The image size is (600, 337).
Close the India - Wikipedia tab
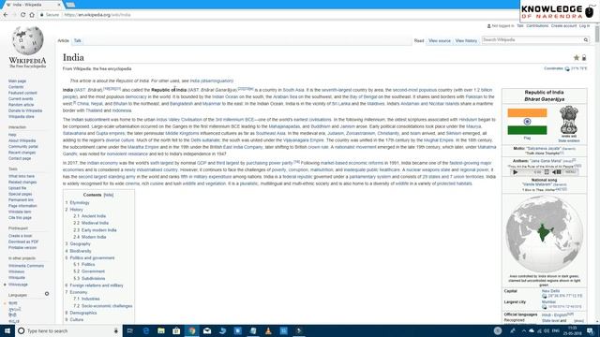[x=59, y=5]
